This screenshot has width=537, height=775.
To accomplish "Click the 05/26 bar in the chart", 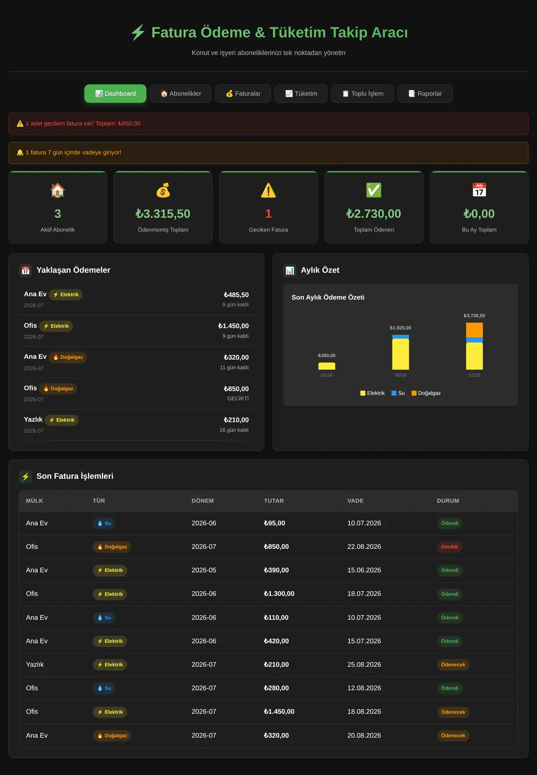I will (x=327, y=366).
